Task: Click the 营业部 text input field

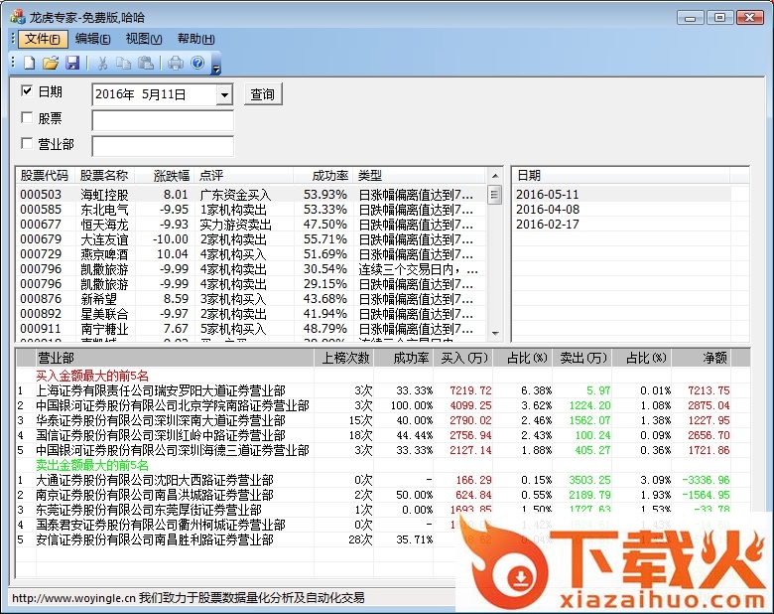Action: click(162, 146)
